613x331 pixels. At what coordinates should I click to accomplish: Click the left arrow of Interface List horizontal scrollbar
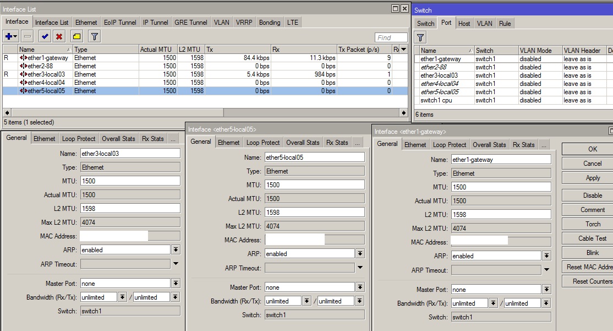(7, 113)
